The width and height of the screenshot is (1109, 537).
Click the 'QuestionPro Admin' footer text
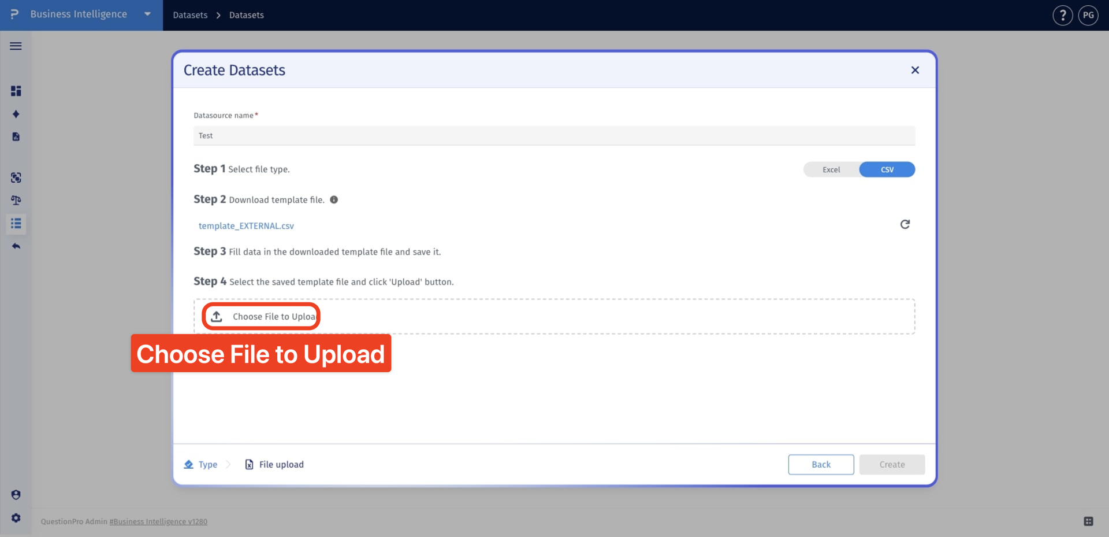(x=74, y=521)
